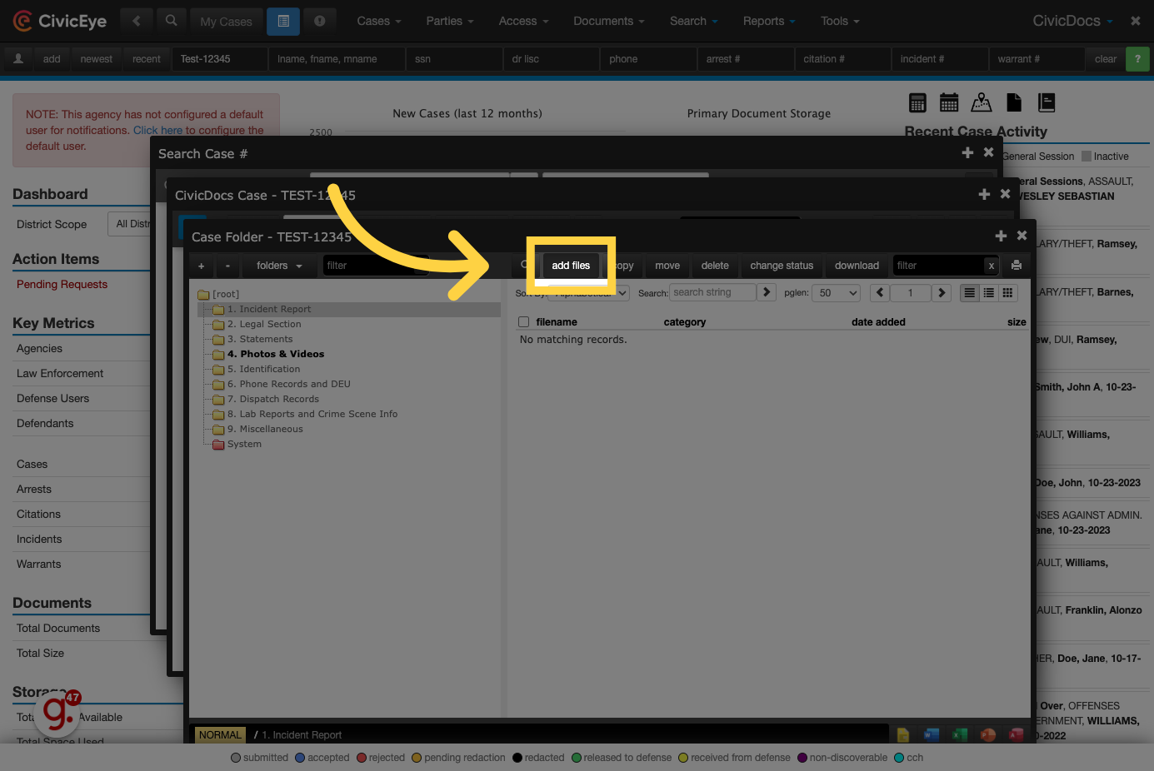The width and height of the screenshot is (1154, 771).
Task: Click the blank document icon
Action: [1014, 102]
